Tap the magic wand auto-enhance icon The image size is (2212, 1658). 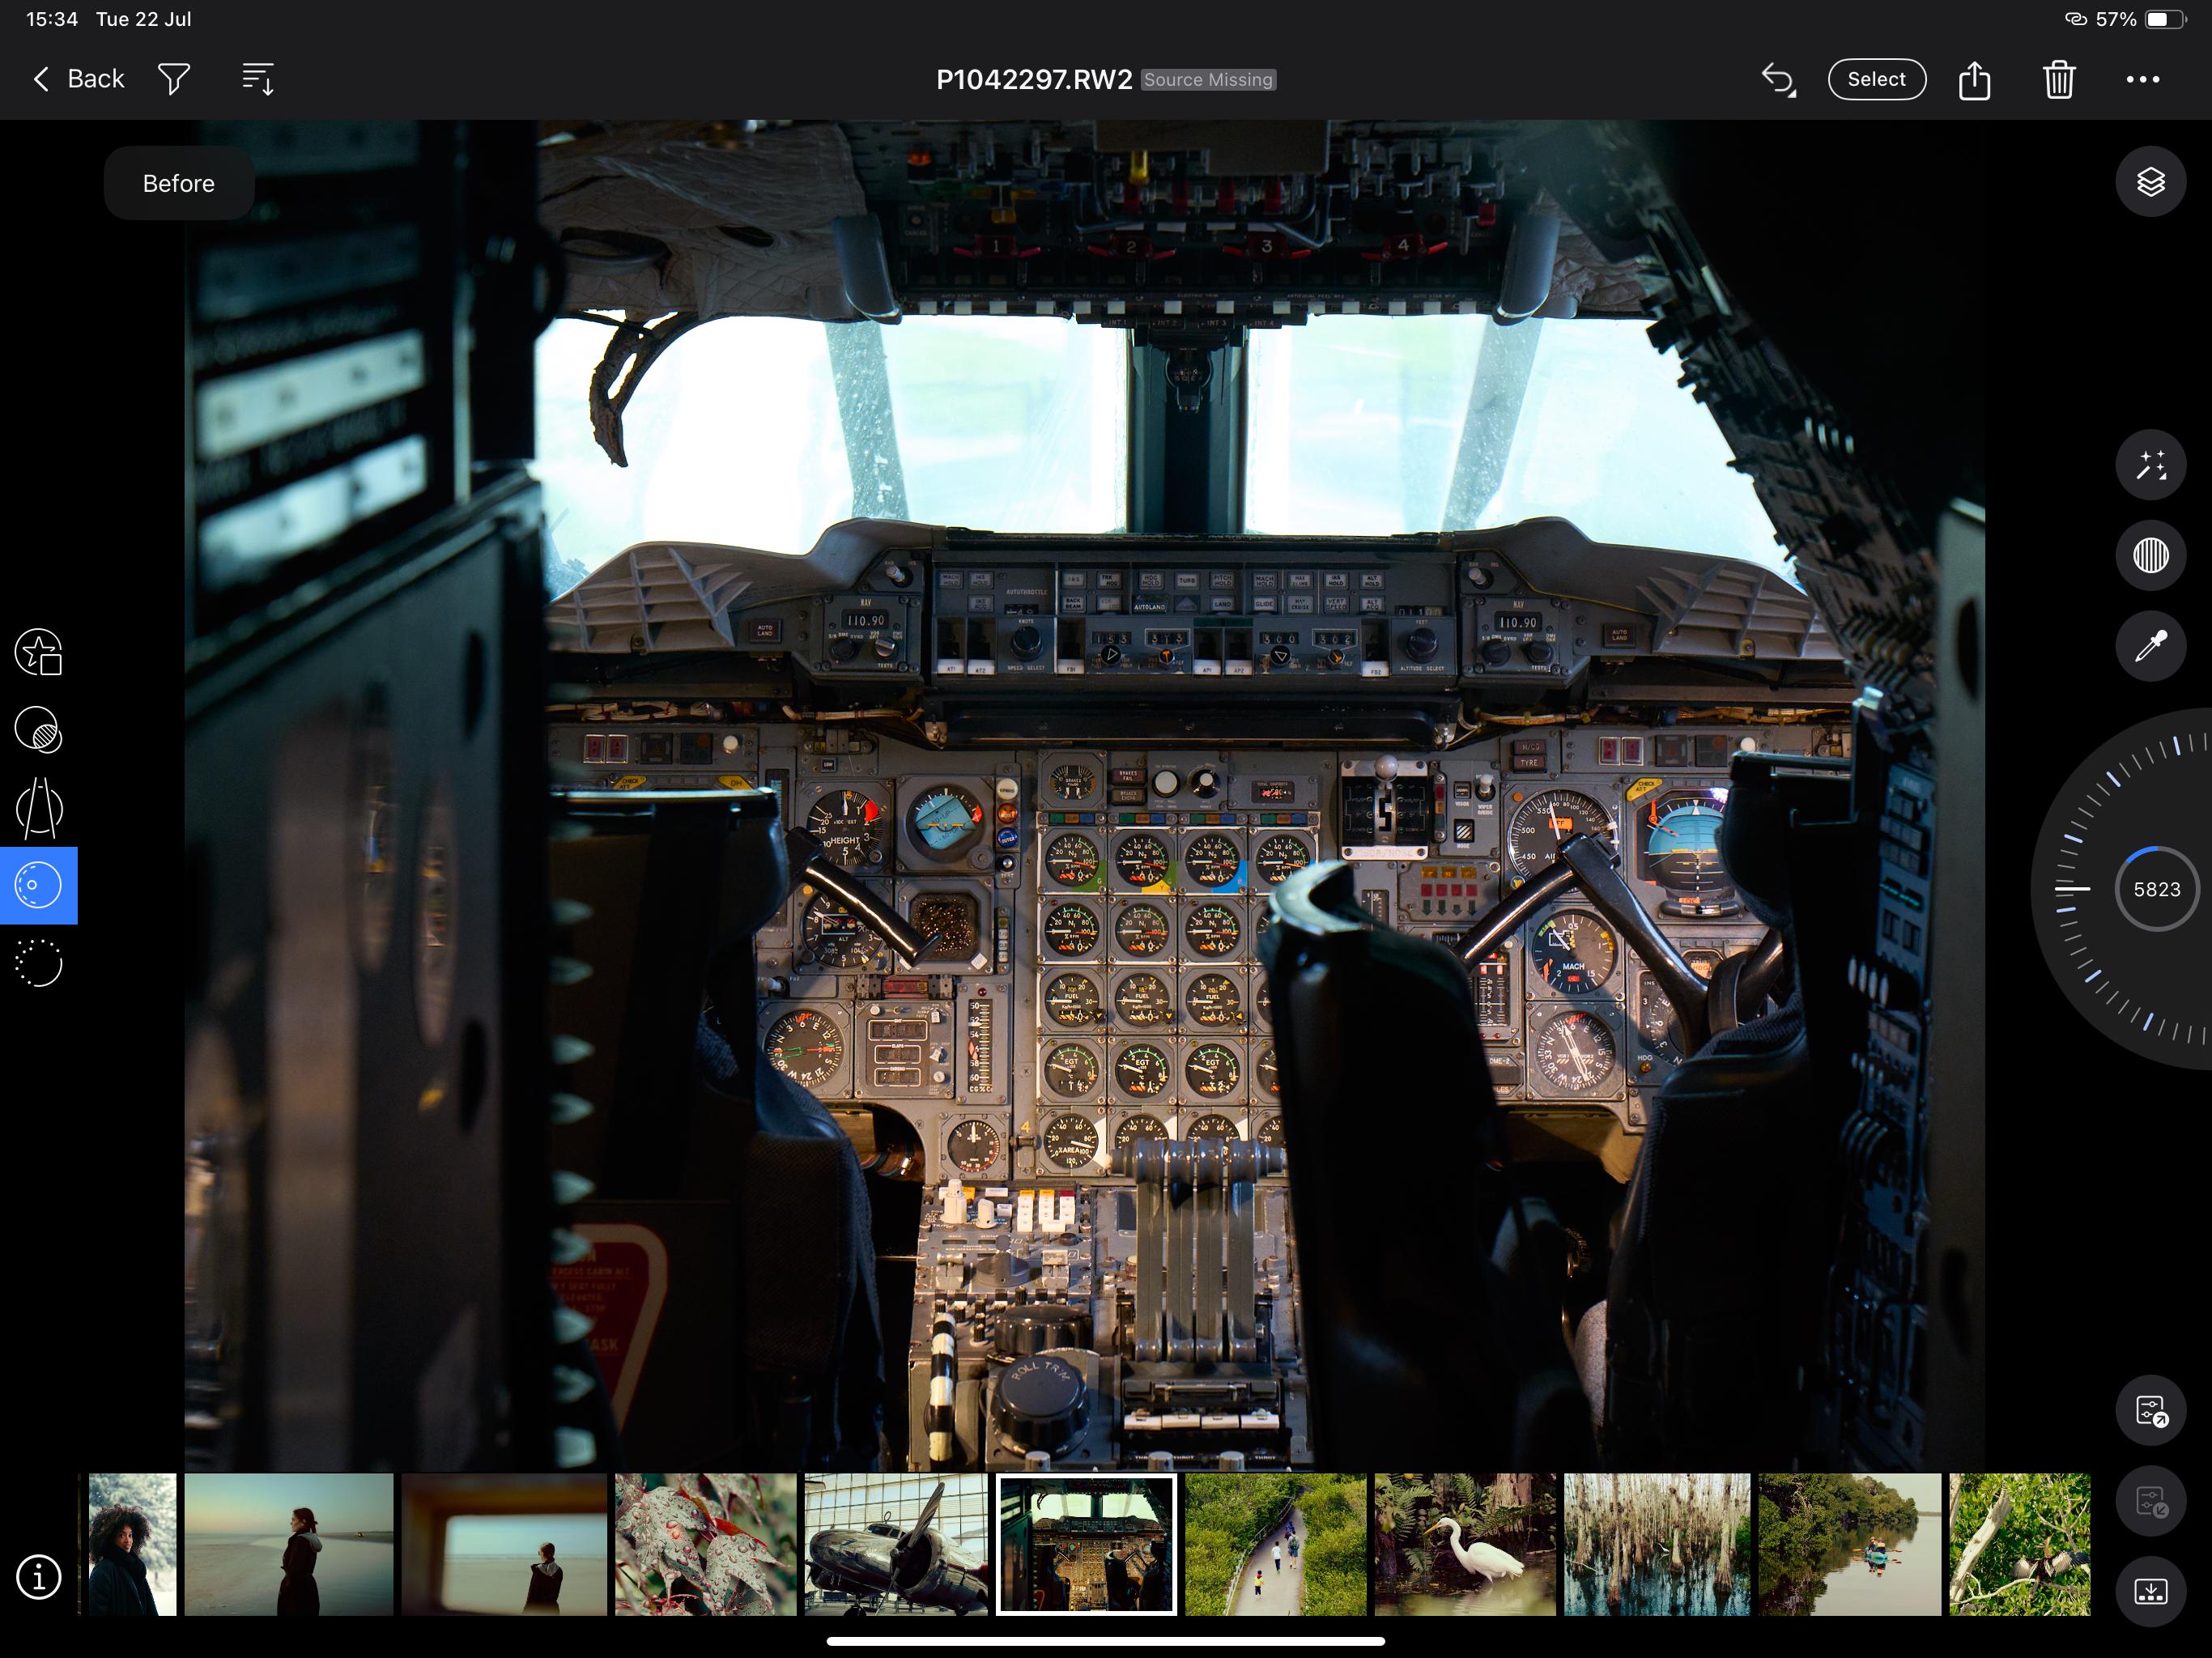coord(2150,465)
